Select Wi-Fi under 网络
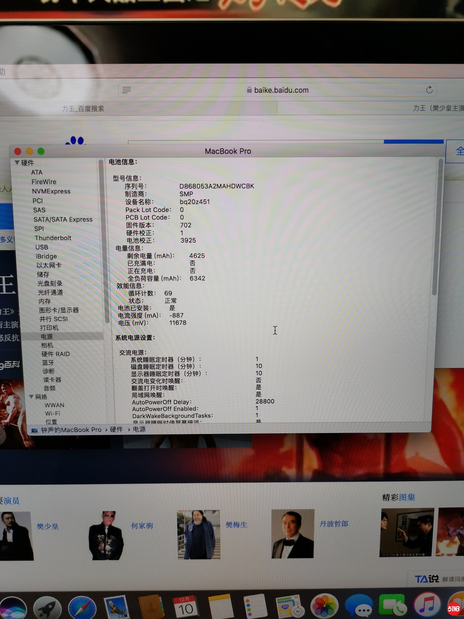 click(53, 414)
